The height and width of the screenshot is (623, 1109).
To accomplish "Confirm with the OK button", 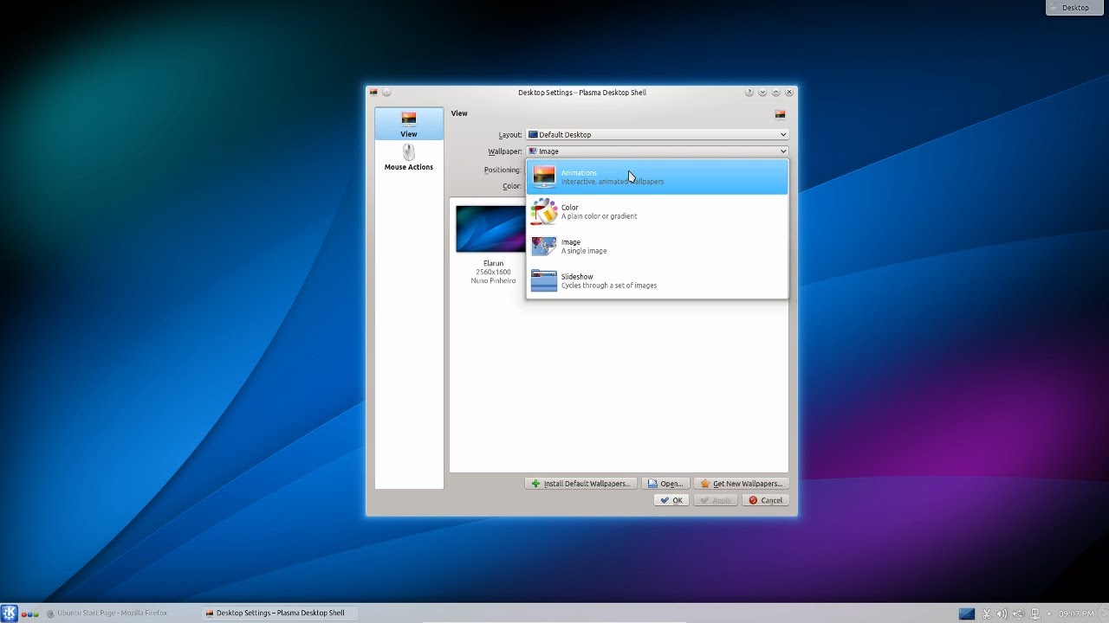I will pyautogui.click(x=671, y=500).
